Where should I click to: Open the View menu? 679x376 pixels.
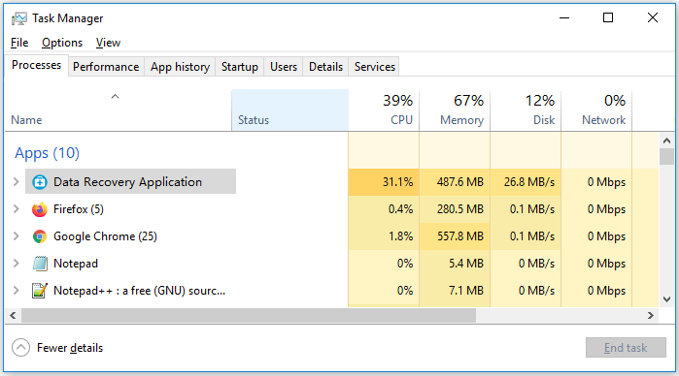tap(108, 43)
